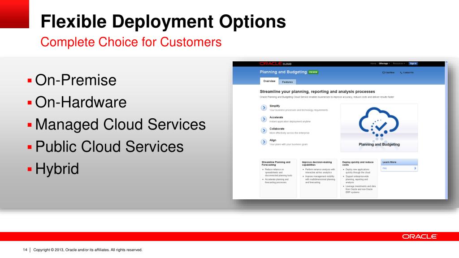
Task: Click the 'Deploy quickly and reduce costs' card
Action: coord(359,178)
